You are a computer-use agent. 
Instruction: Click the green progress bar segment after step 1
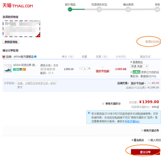pos(79,9)
